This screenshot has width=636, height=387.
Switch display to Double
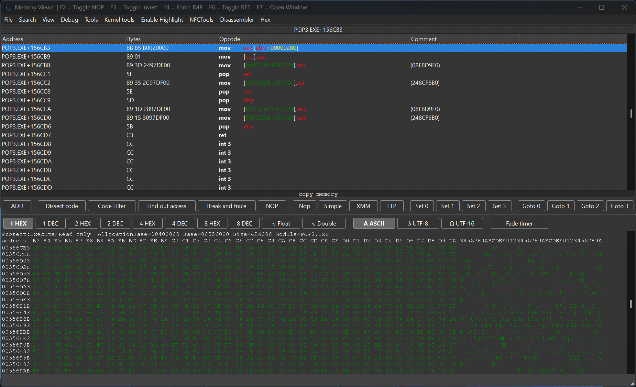coord(324,223)
